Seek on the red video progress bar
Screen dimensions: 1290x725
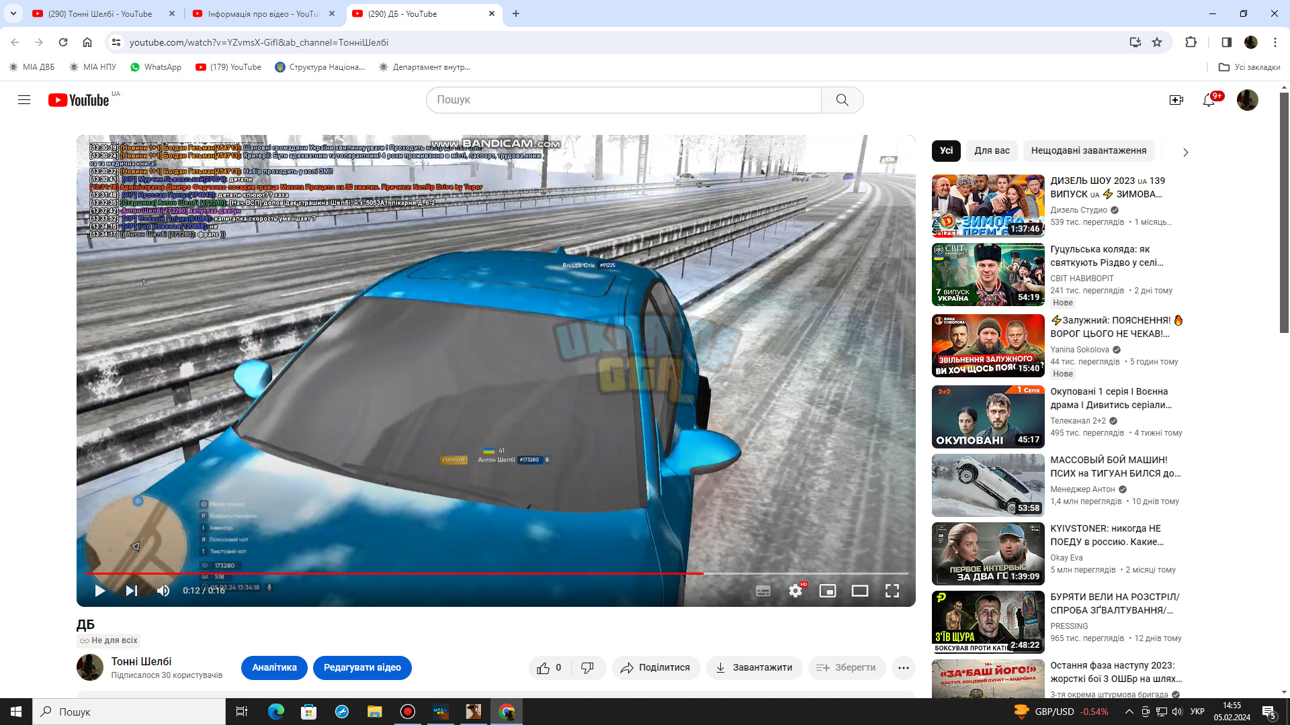pos(496,573)
